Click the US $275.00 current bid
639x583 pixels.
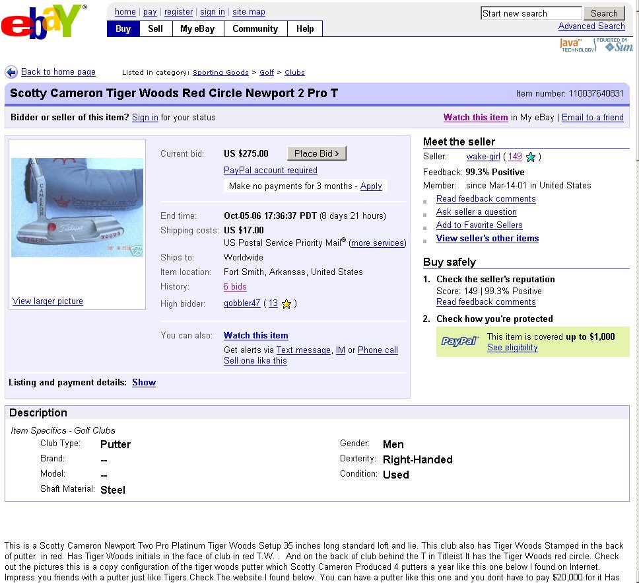(246, 153)
